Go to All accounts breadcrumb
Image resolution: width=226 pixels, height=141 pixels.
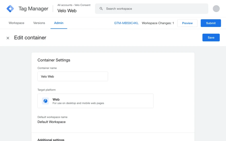pyautogui.click(x=65, y=5)
